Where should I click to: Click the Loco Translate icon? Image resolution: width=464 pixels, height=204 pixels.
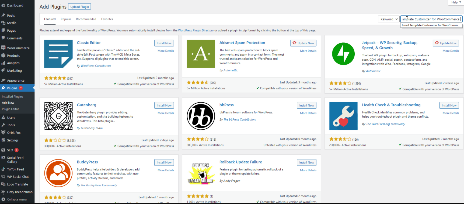3,184
